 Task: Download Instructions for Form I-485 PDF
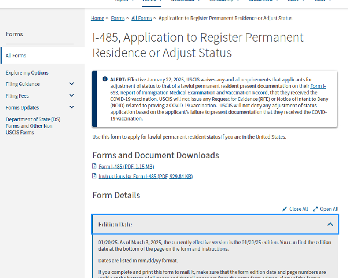tap(146, 176)
